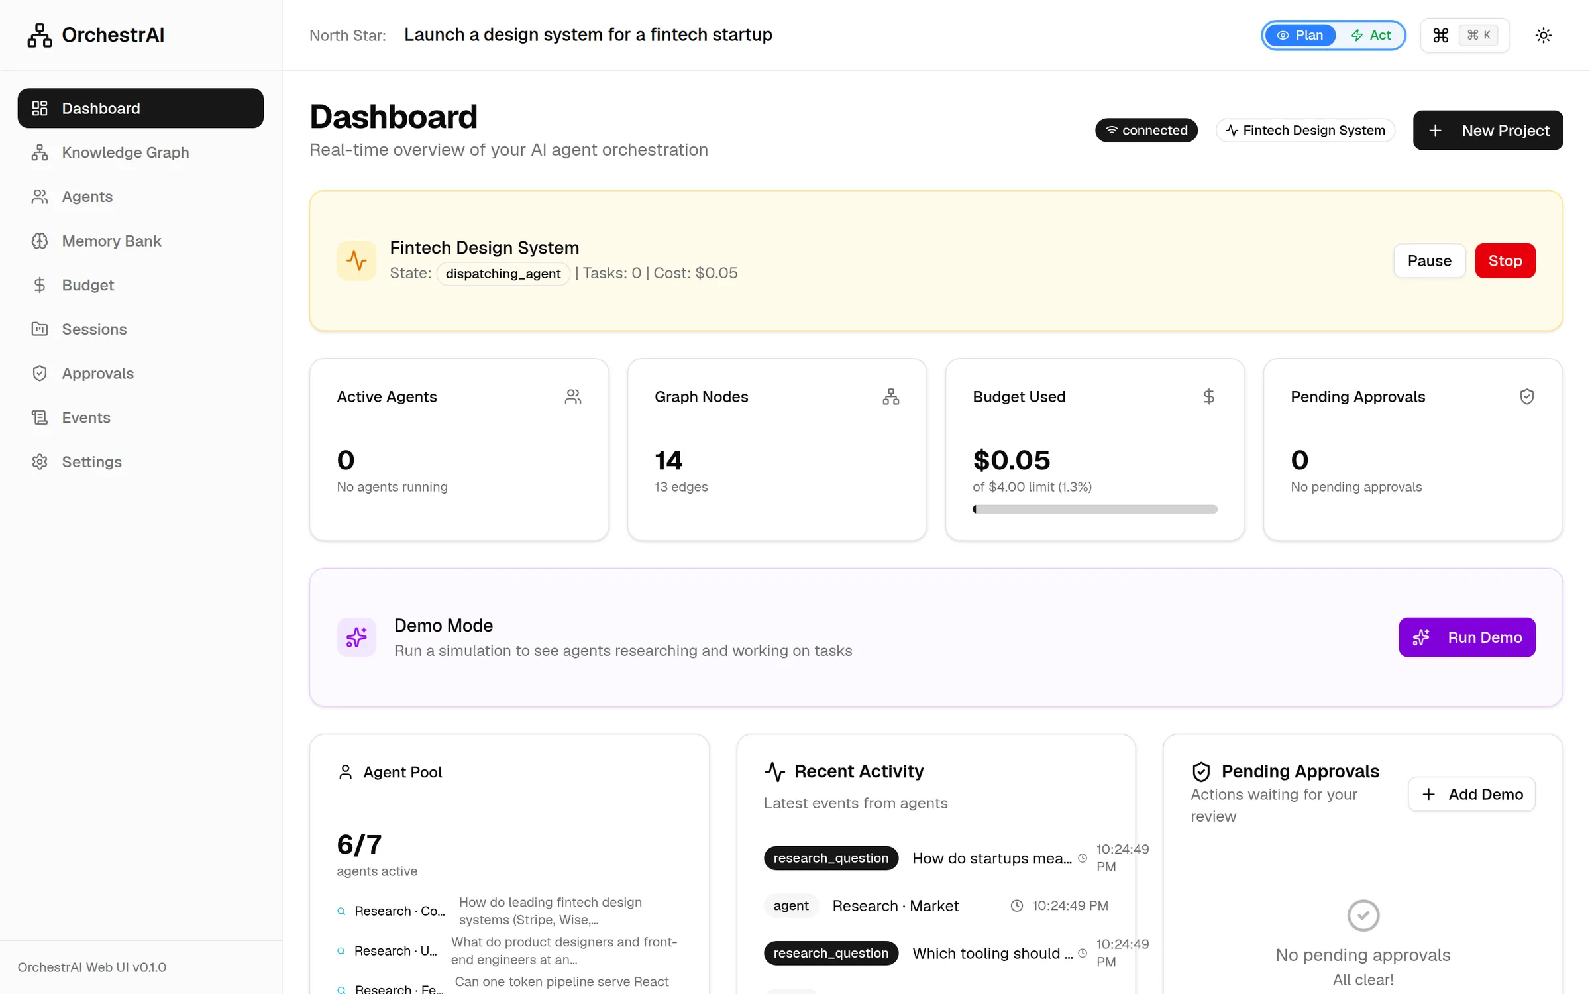Click the search icon beside Research · Co…

tap(341, 911)
